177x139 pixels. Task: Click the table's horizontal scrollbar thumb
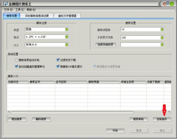pyautogui.click(x=72, y=112)
